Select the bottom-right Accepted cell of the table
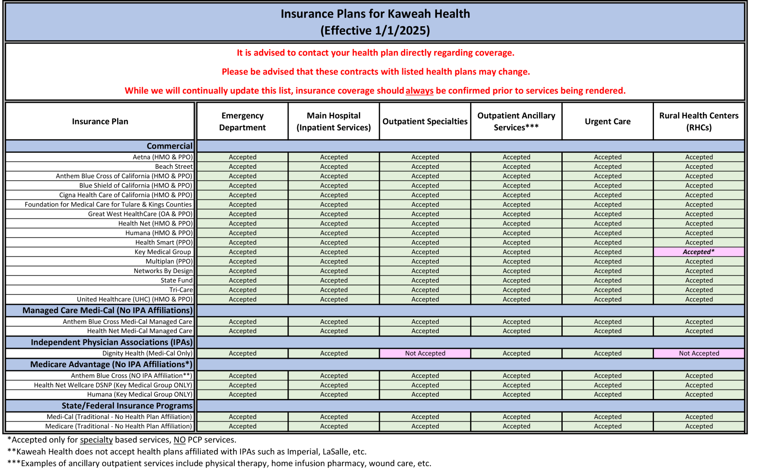 click(699, 426)
